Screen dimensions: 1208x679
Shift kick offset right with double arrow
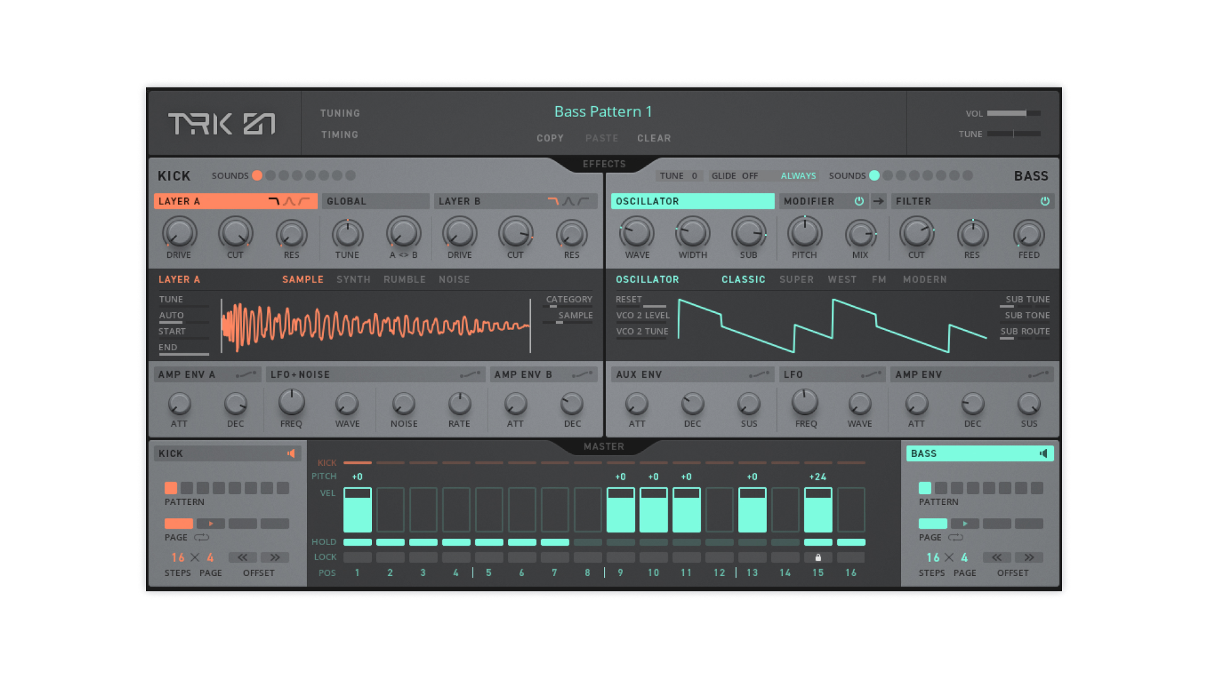tap(275, 558)
